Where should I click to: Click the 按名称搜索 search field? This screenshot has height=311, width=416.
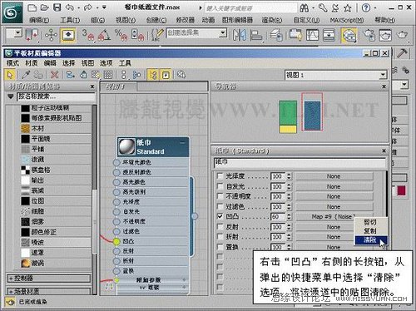(56, 96)
